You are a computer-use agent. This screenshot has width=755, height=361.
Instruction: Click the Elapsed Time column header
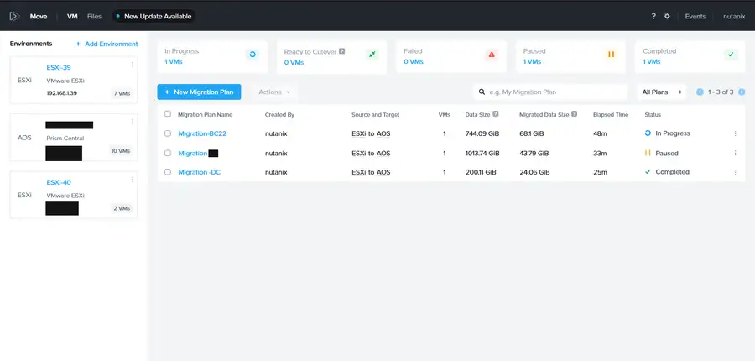tap(611, 115)
